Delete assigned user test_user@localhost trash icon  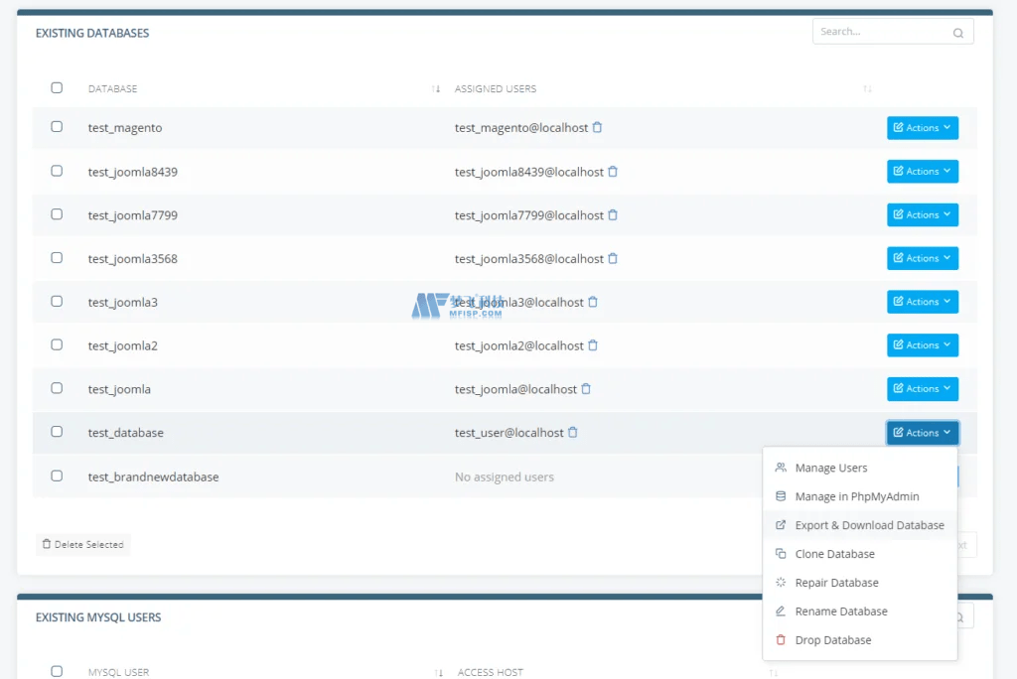click(x=573, y=433)
